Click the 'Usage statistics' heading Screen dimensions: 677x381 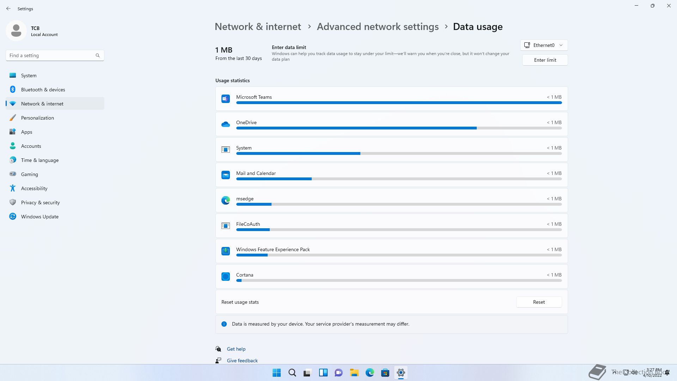tap(232, 80)
